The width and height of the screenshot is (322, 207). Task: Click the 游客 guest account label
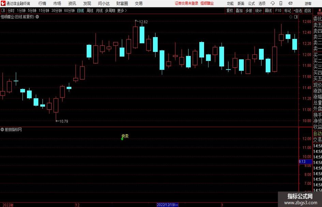tap(308, 3)
